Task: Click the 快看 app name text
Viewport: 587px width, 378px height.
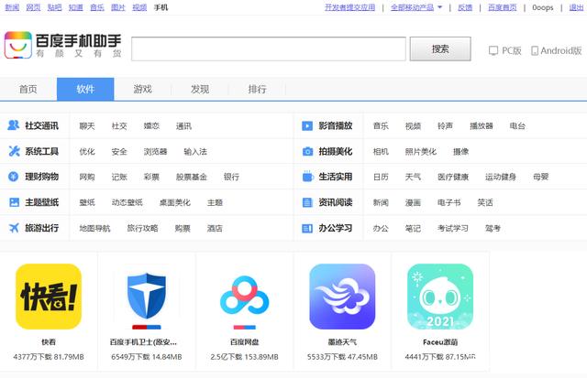Action: click(49, 341)
